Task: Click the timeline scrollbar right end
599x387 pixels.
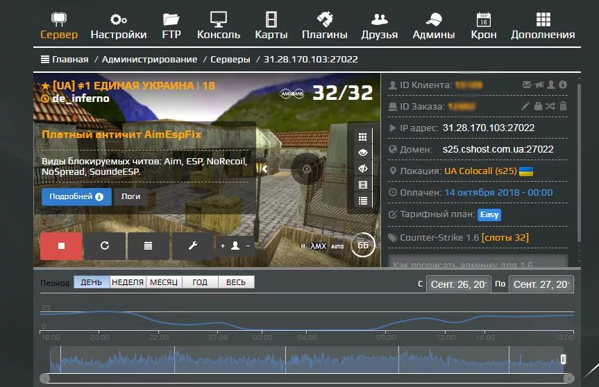Action: pos(569,378)
